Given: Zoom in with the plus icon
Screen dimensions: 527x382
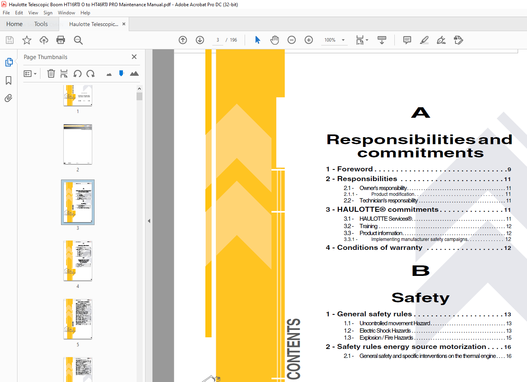Looking at the screenshot, I should coord(309,40).
